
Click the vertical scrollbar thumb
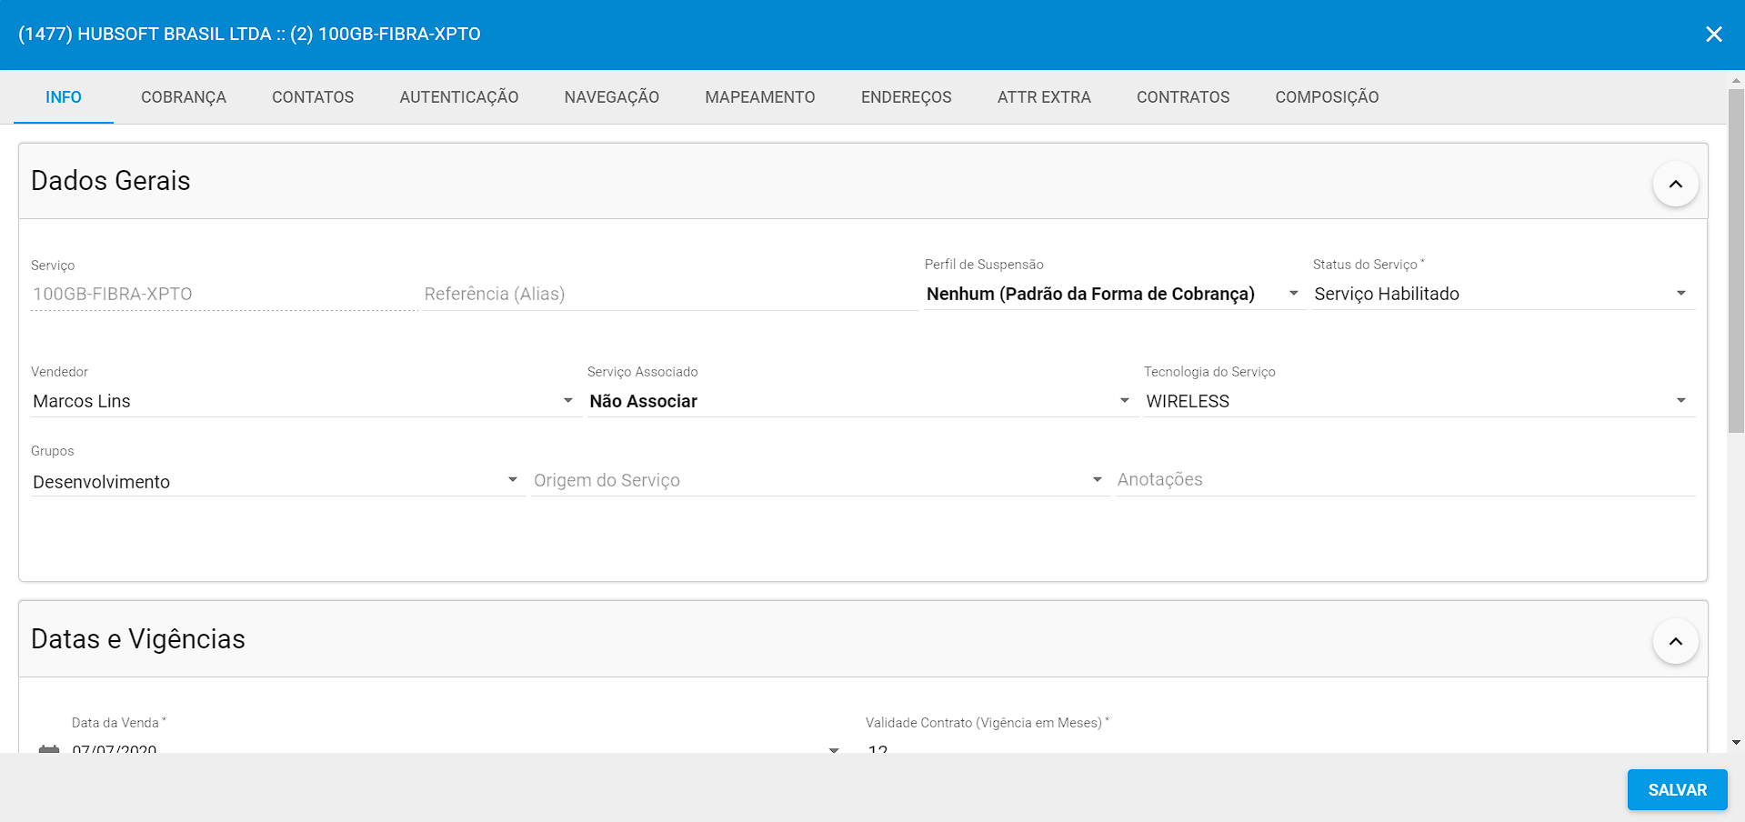1736,260
